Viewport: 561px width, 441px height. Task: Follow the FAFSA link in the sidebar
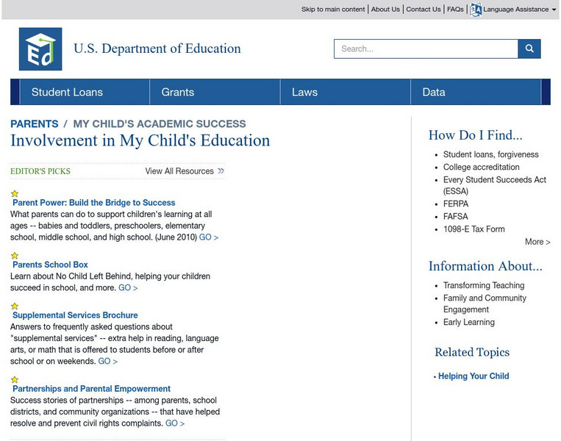pyautogui.click(x=455, y=217)
